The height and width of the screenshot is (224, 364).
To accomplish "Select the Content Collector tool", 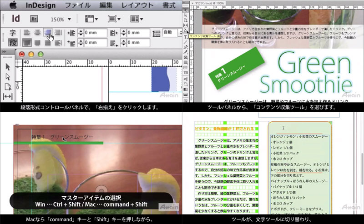I will pyautogui.click(x=186, y=30).
